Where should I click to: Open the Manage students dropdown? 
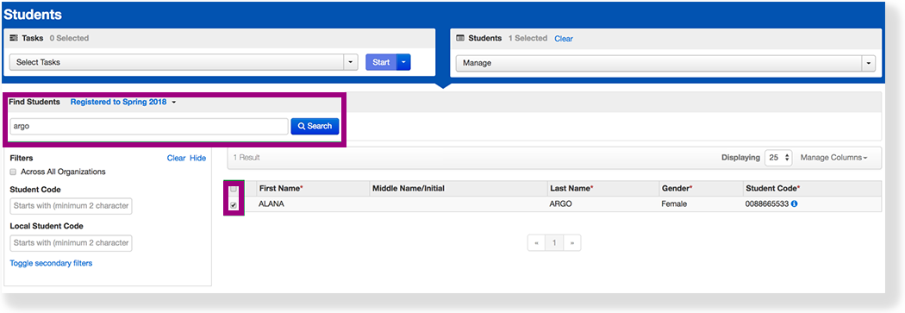pyautogui.click(x=665, y=63)
